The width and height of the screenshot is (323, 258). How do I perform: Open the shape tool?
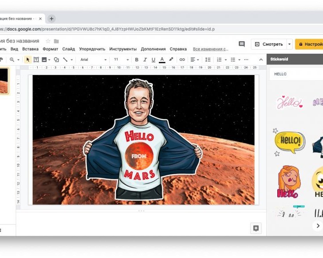click(56, 60)
